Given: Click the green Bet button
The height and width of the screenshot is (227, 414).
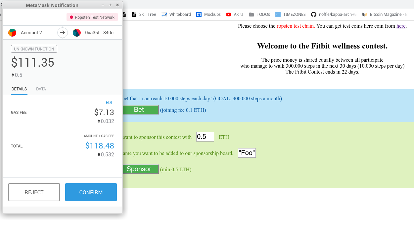Looking at the screenshot, I should 141,110.
